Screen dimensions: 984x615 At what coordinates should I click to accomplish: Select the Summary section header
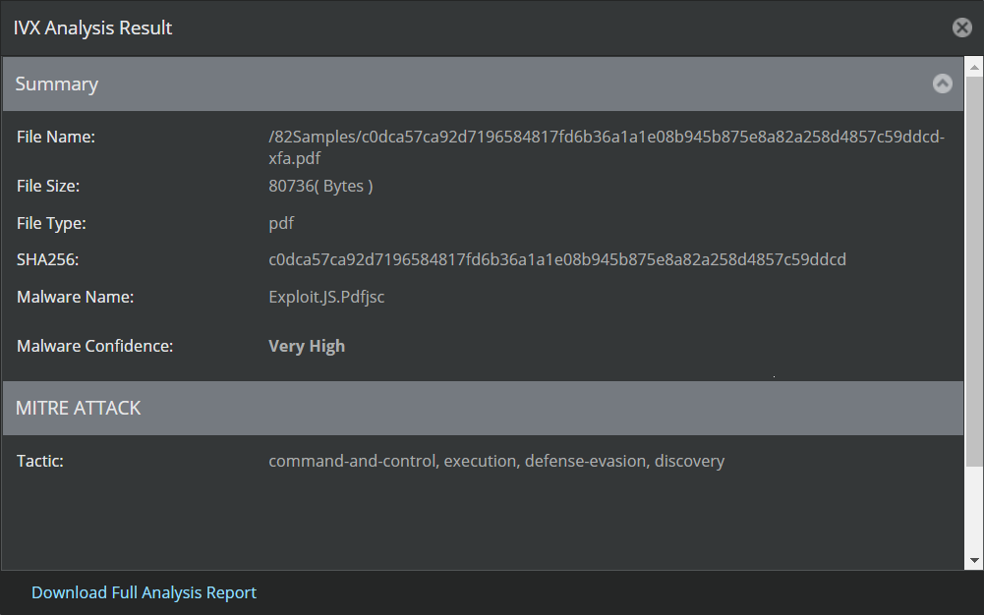483,84
